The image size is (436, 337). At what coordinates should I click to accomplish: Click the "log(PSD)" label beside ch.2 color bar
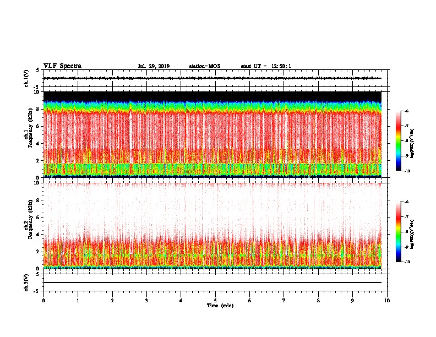pos(412,235)
